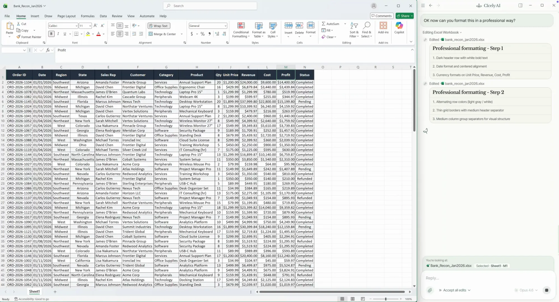Screen dimensions: 559x302
Task: Click the Percent Style icon
Action: coord(202,34)
